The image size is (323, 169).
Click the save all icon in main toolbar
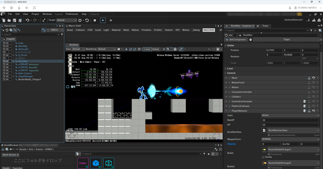tap(20, 20)
